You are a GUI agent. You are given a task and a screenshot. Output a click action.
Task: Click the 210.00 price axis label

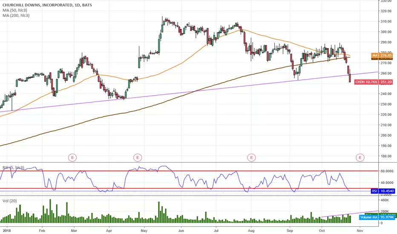[x=386, y=125]
